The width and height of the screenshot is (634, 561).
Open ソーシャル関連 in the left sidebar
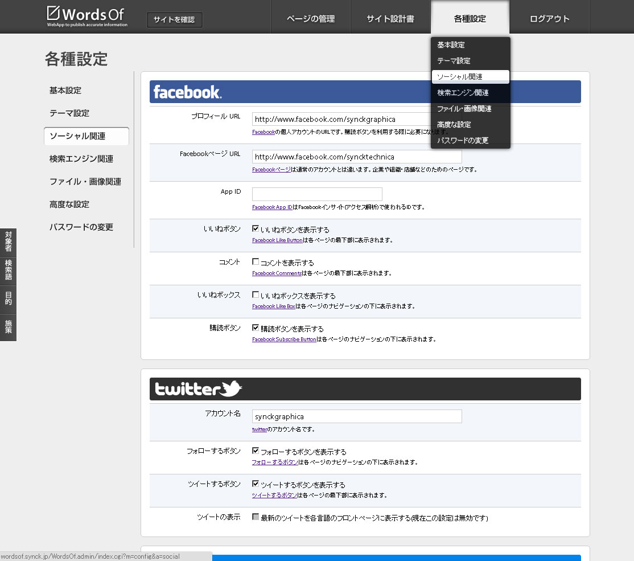[87, 136]
